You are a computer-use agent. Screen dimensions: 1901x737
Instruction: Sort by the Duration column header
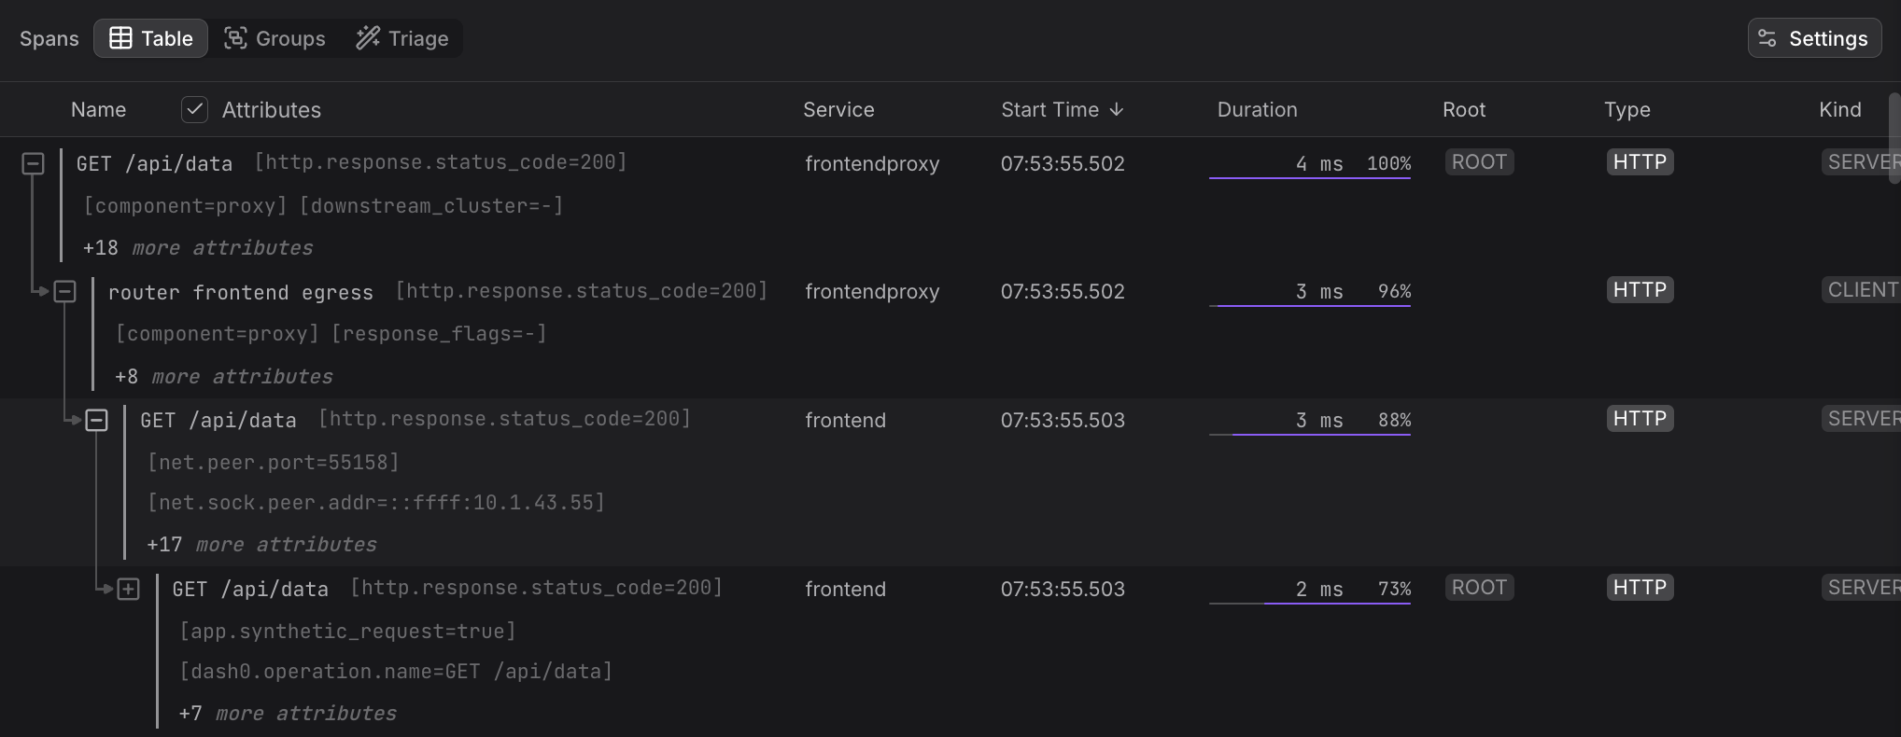pyautogui.click(x=1257, y=110)
